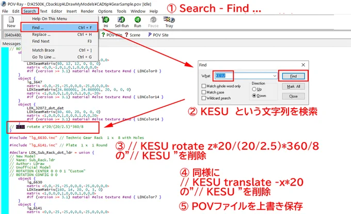Screen dimensions: 351x214
Task: Click the highlighted KESU word in editor
Action: [20, 127]
